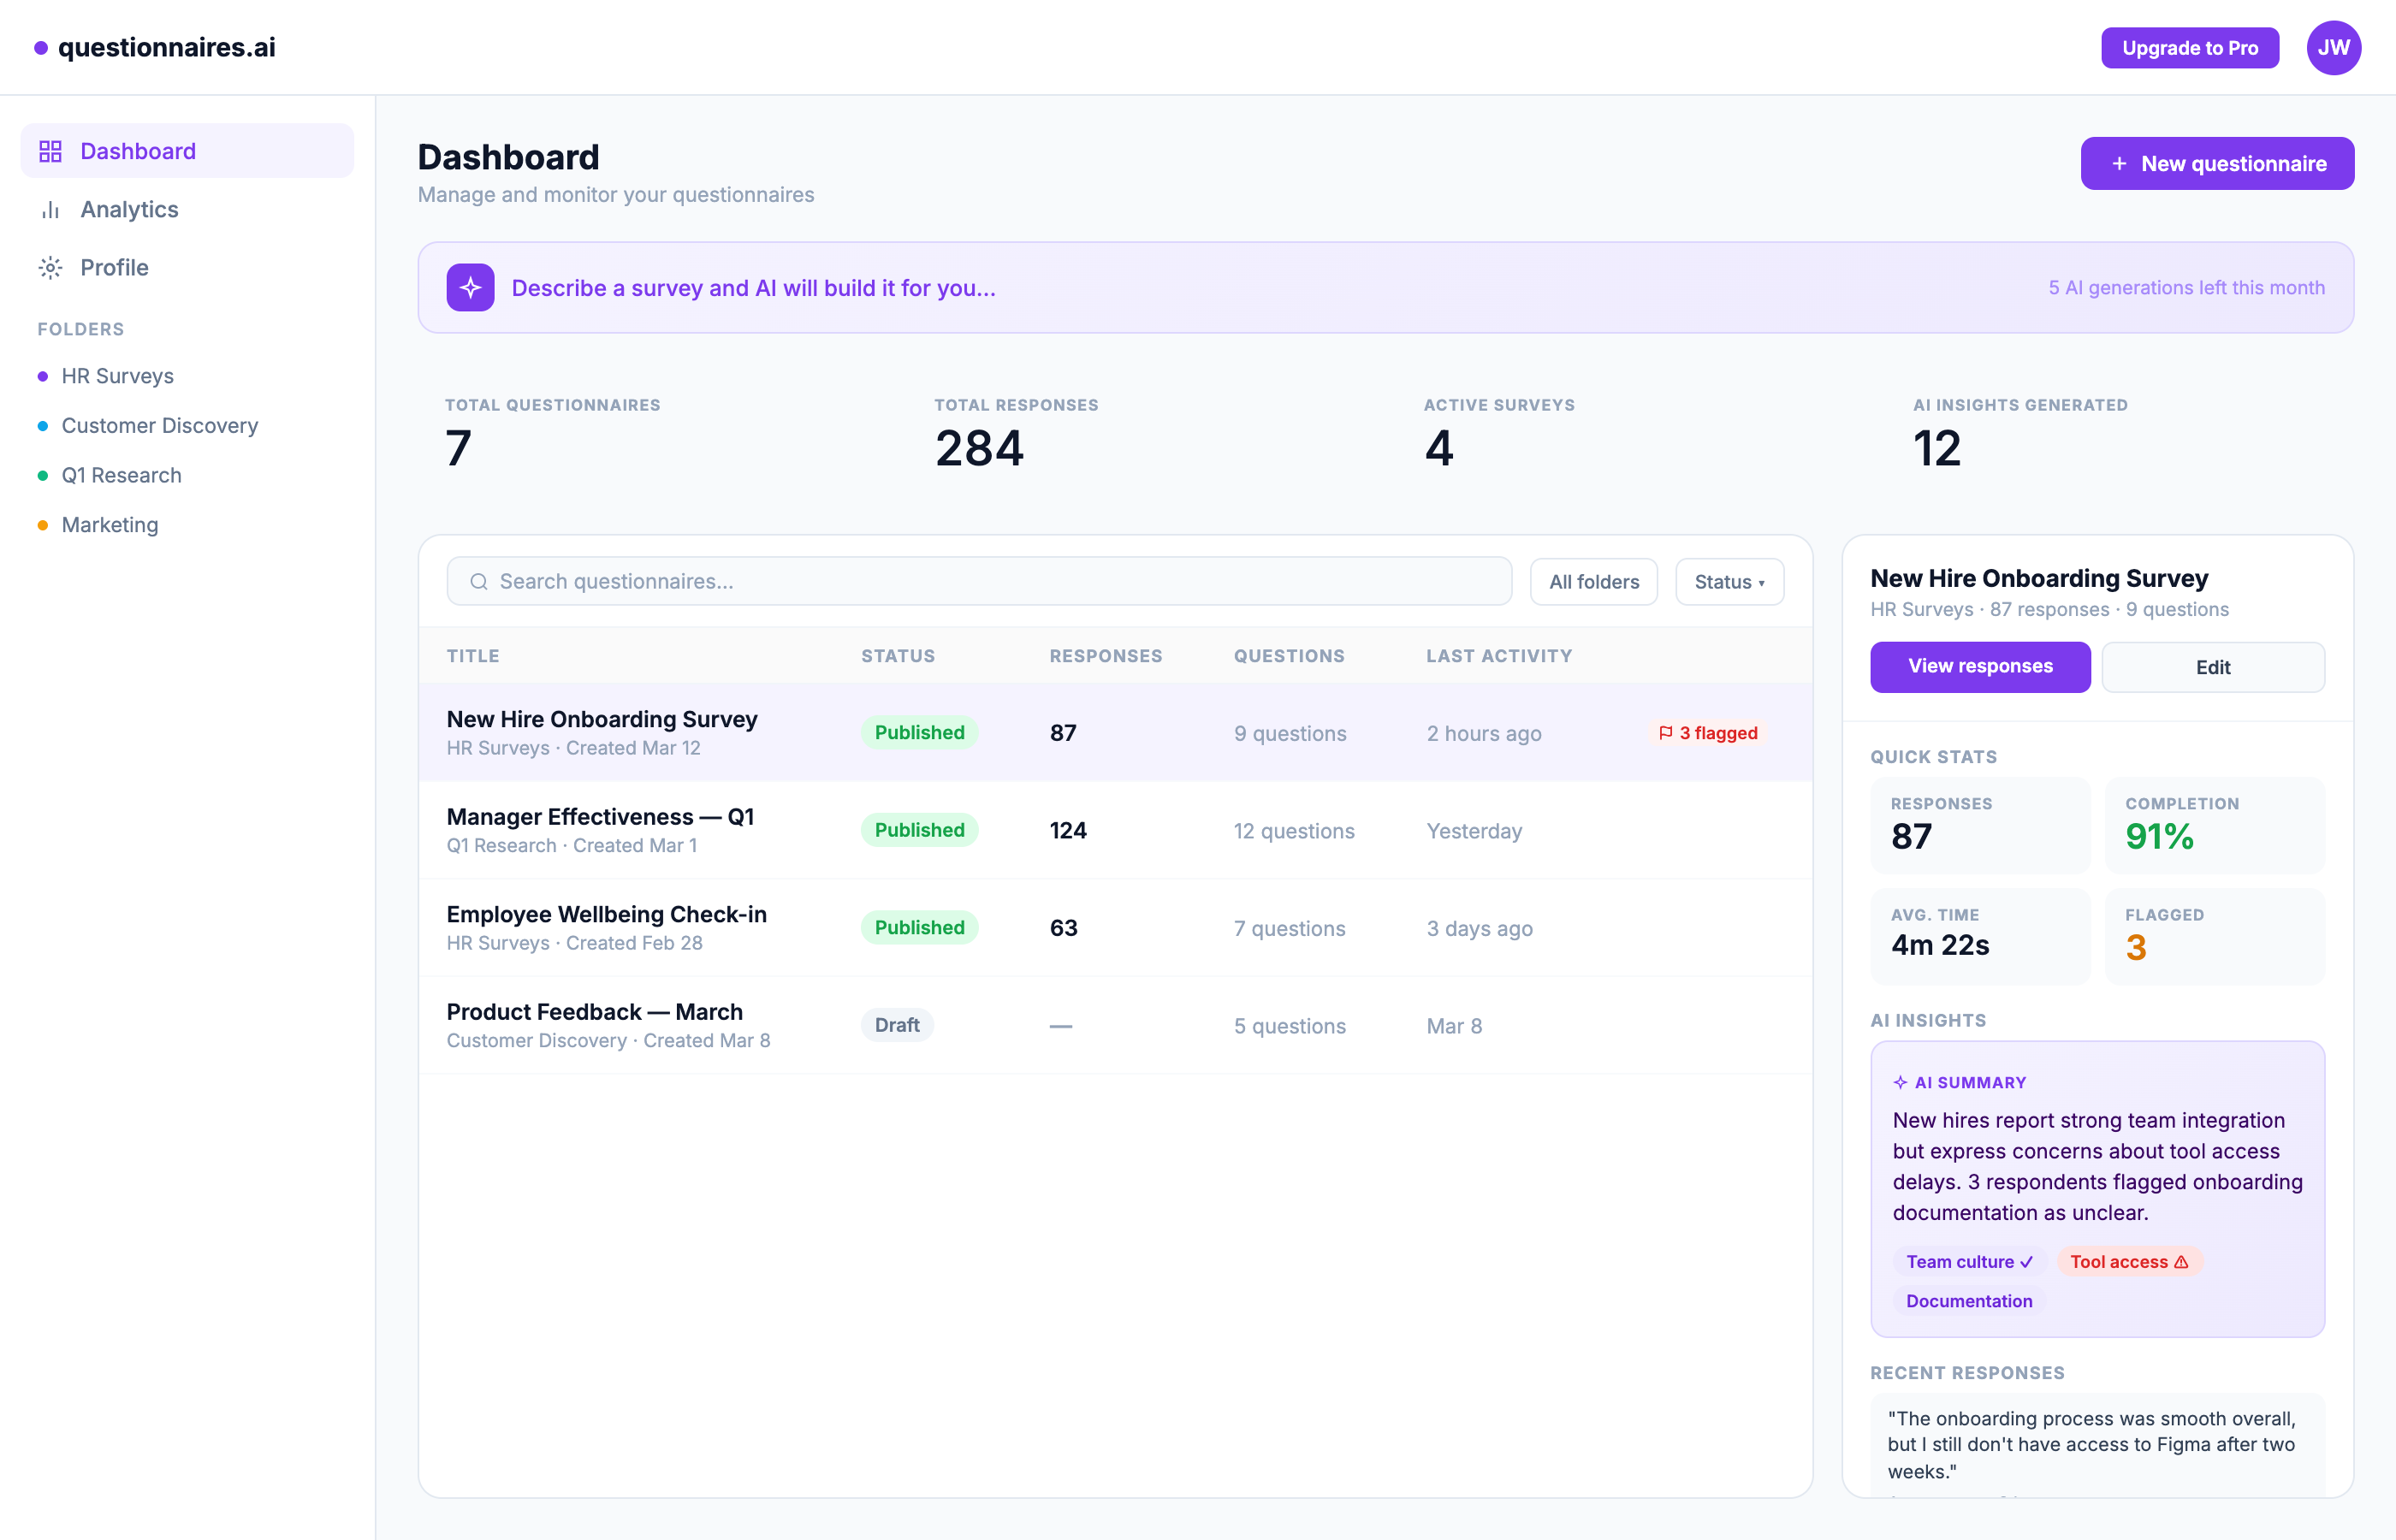Open the All folders filter
This screenshot has width=2396, height=1540.
tap(1593, 582)
